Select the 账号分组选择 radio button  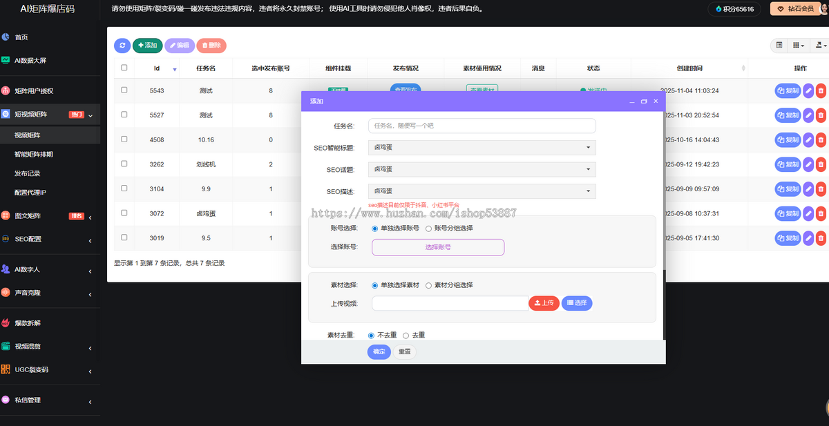point(428,228)
